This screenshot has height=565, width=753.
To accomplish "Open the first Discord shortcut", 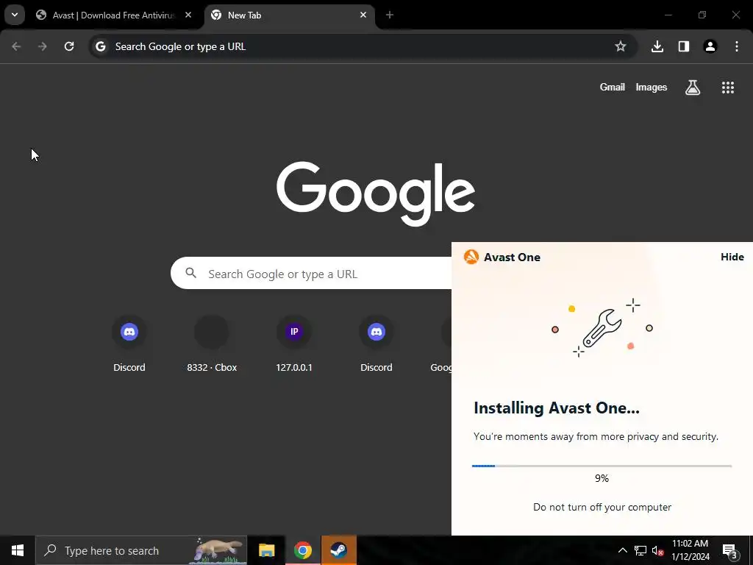I will click(129, 343).
